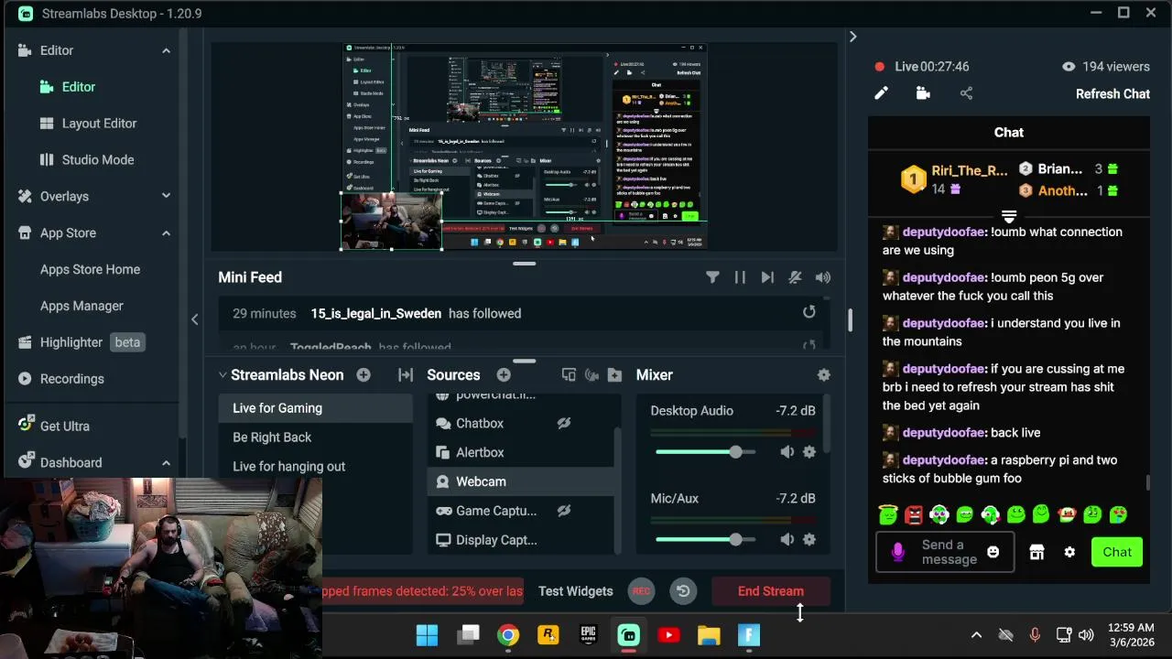The image size is (1172, 659).
Task: Add a new scene with plus icon
Action: coord(364,375)
